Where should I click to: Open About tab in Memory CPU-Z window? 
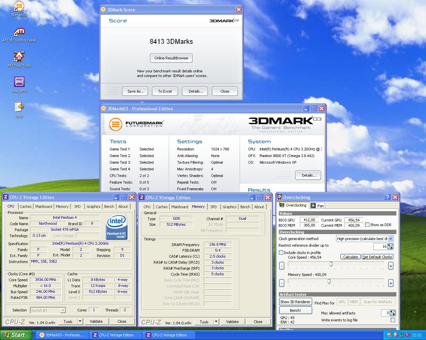tap(259, 207)
